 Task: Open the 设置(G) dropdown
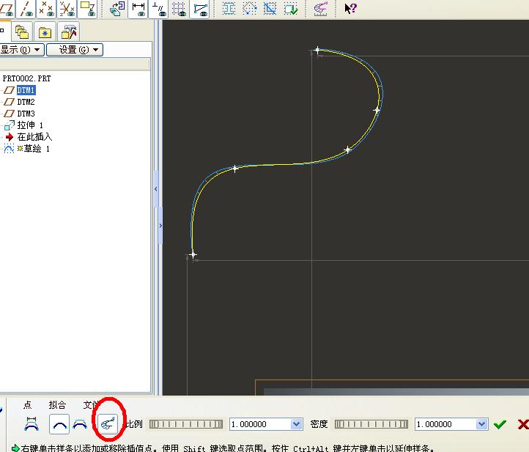75,50
